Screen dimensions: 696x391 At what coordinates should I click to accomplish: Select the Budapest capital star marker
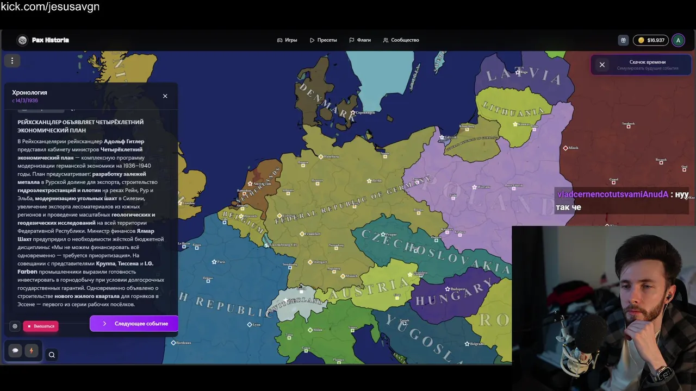pos(448,289)
